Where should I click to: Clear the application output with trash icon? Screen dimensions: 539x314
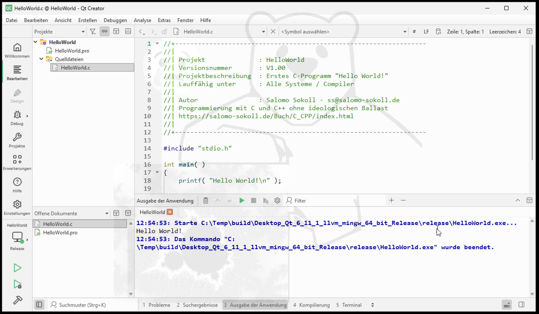click(x=206, y=201)
